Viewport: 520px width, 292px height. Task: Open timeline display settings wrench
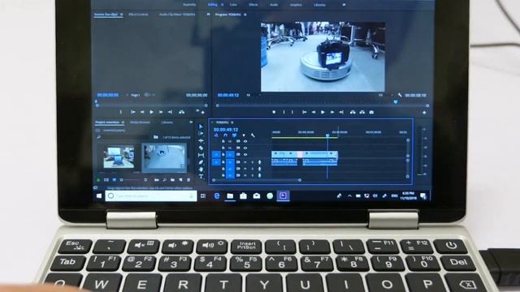(x=253, y=135)
